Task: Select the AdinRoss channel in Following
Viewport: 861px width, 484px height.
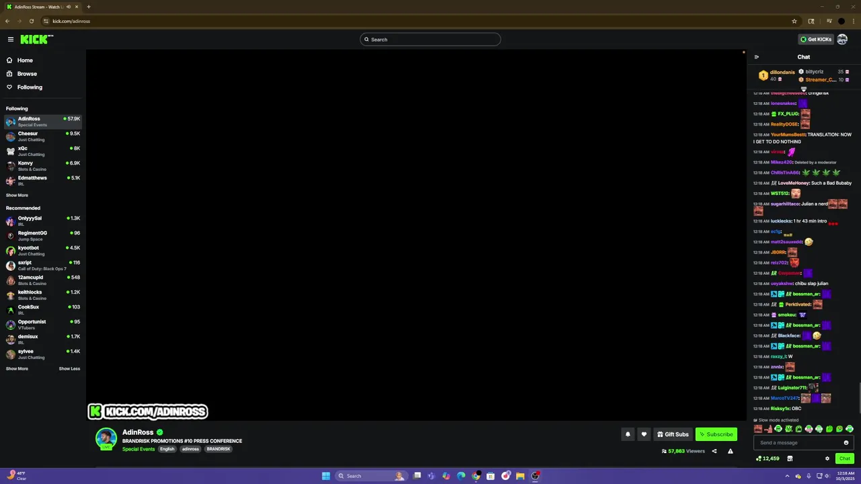Action: tap(43, 122)
